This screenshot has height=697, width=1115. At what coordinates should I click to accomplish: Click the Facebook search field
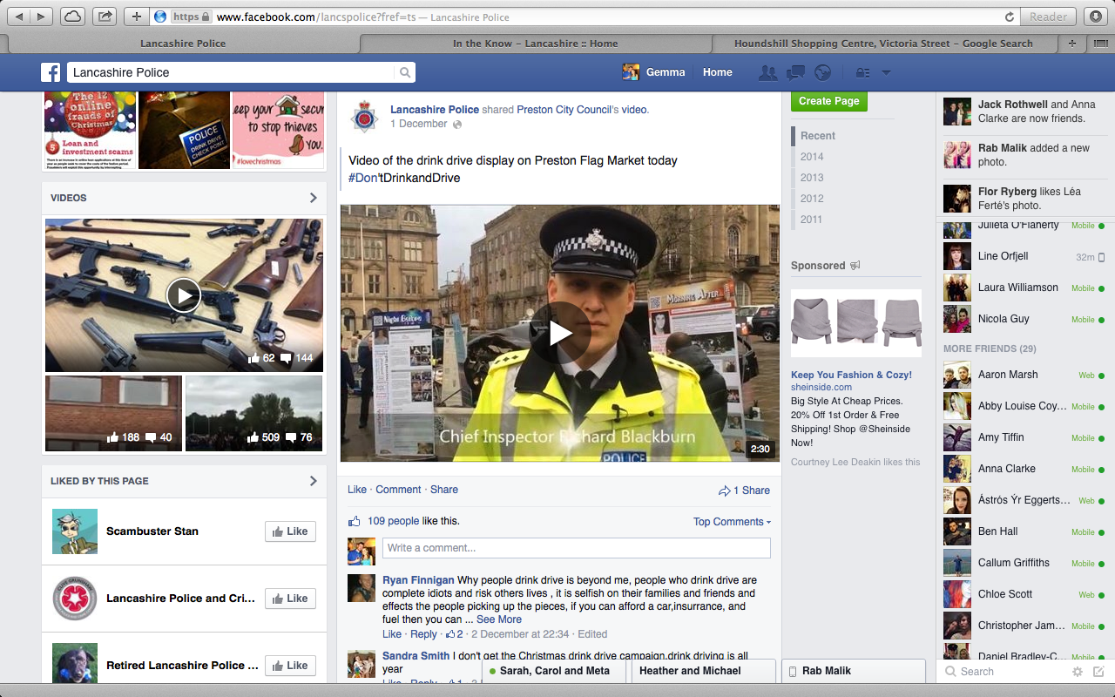(x=230, y=73)
